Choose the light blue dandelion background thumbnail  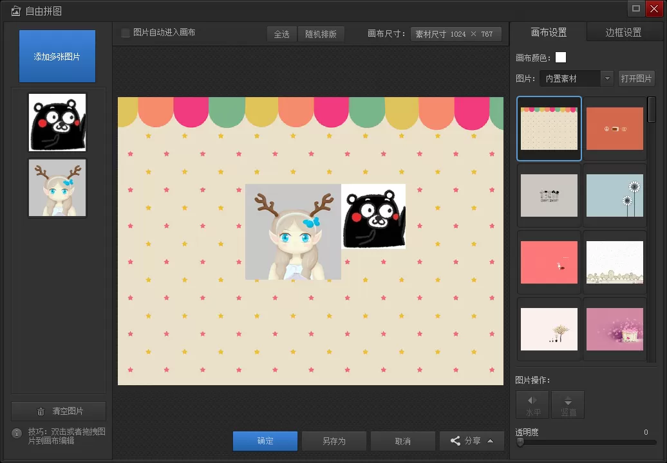coord(615,195)
